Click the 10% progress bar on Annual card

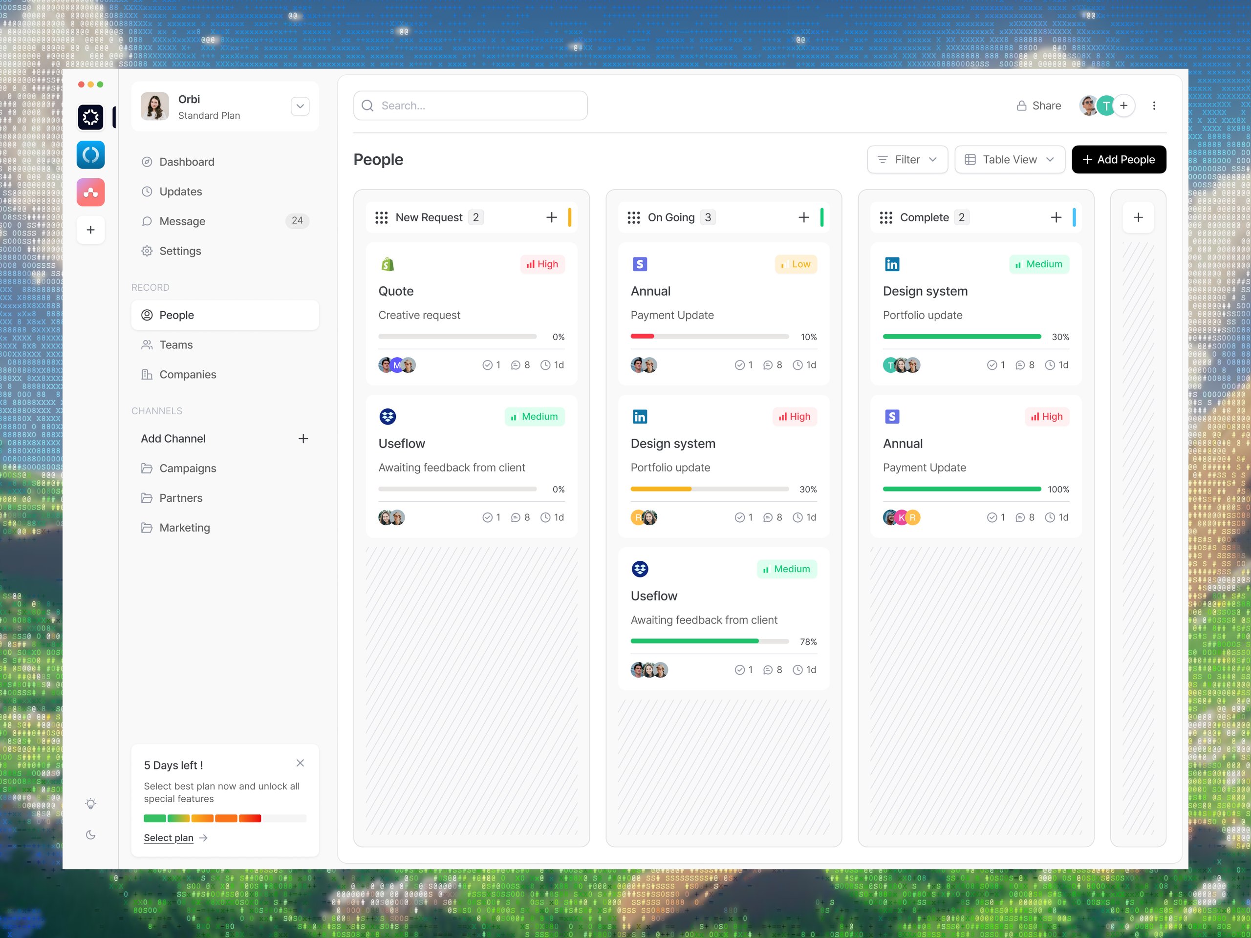[x=710, y=337]
